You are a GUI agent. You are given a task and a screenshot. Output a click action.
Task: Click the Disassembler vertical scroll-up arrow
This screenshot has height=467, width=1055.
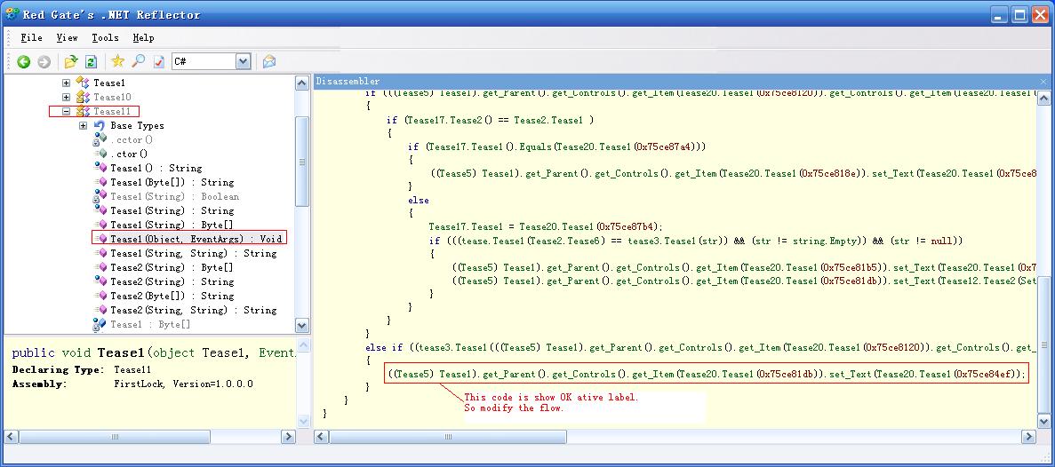point(1043,99)
